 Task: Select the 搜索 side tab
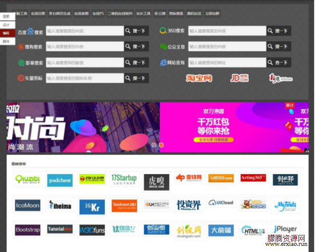point(8,17)
